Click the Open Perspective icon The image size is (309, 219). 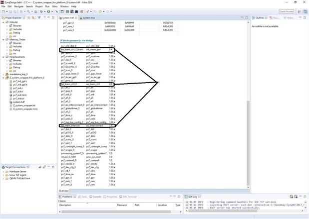(299, 11)
